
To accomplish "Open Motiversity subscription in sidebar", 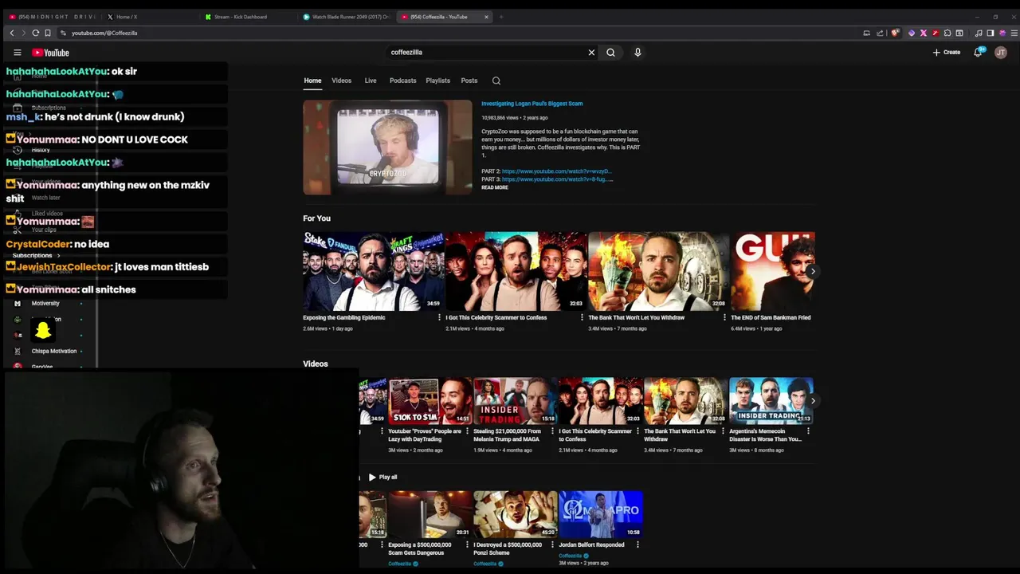I will 45,304.
